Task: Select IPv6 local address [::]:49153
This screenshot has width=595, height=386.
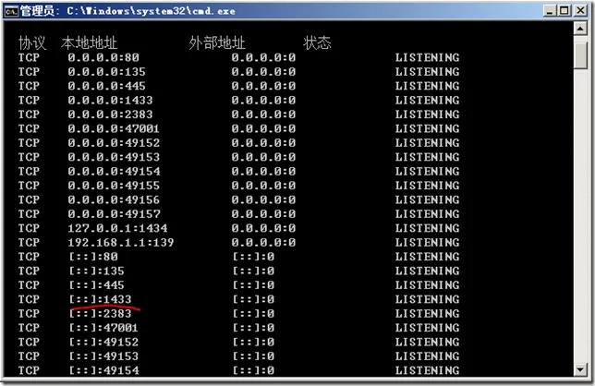Action: [x=103, y=356]
